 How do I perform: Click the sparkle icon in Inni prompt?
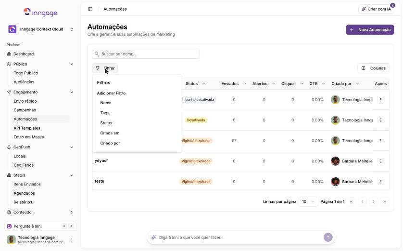coord(154,238)
